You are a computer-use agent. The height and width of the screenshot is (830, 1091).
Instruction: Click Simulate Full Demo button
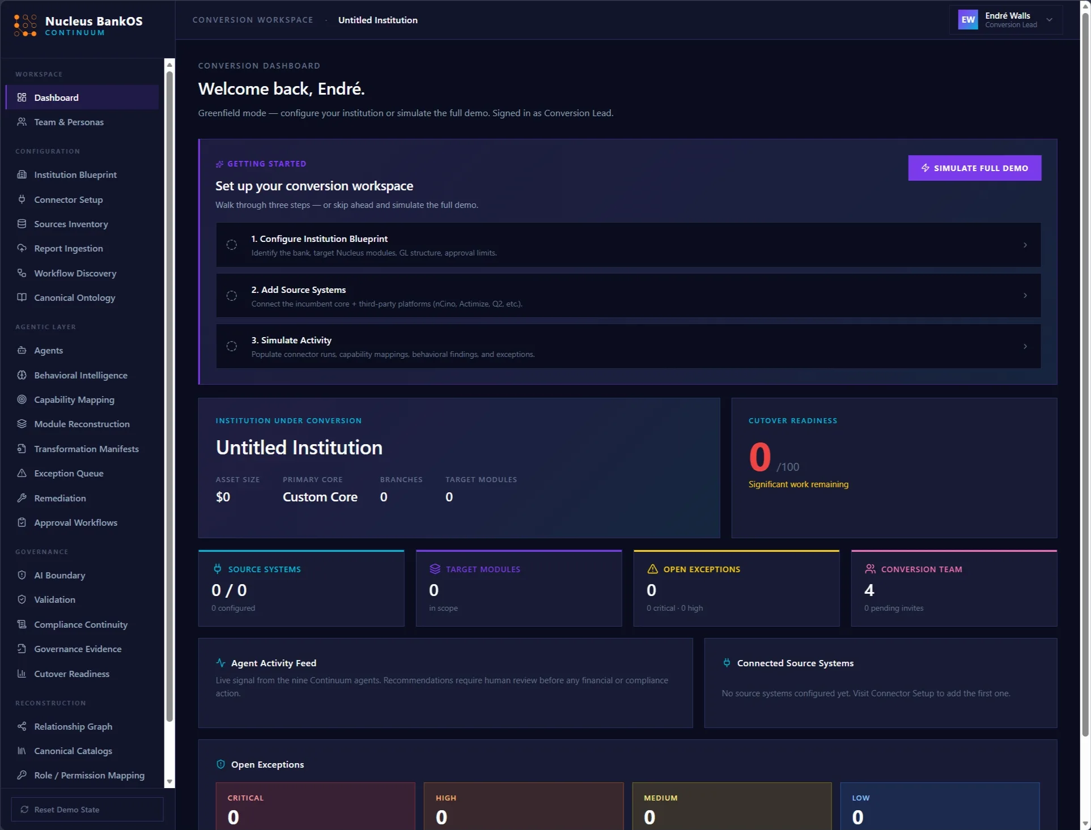pyautogui.click(x=974, y=168)
